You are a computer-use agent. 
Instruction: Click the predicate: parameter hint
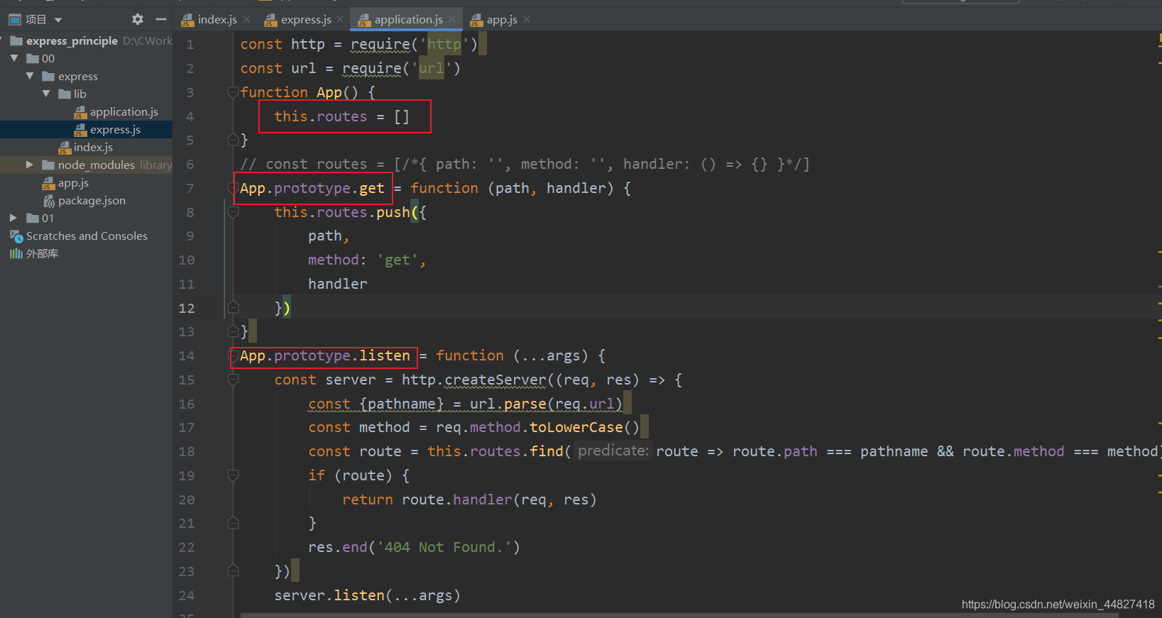(613, 451)
